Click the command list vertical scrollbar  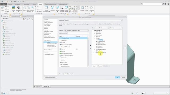pyautogui.click(x=88, y=52)
